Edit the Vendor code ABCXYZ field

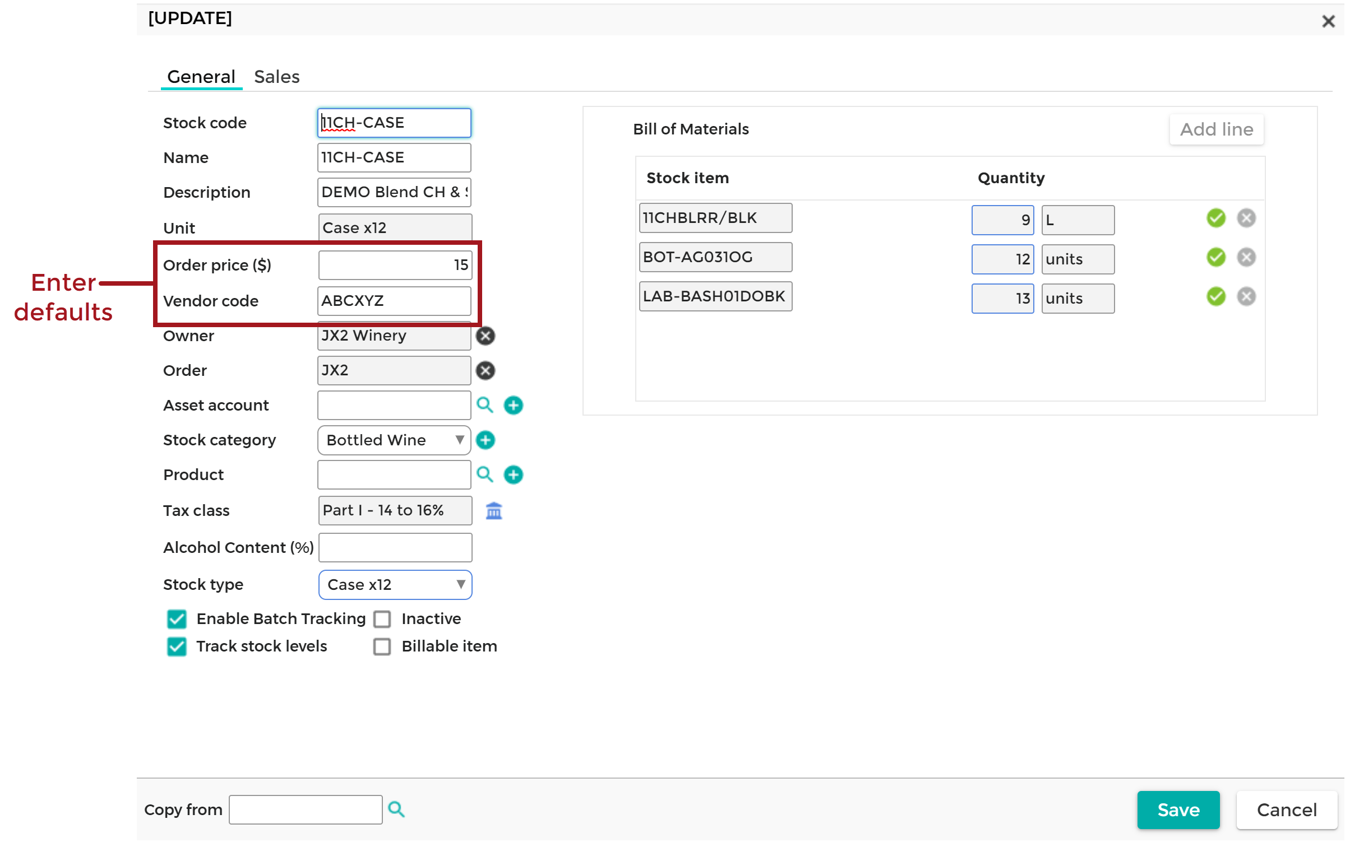pos(394,301)
